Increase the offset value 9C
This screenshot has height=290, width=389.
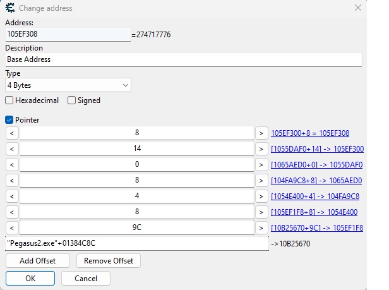pyautogui.click(x=261, y=227)
